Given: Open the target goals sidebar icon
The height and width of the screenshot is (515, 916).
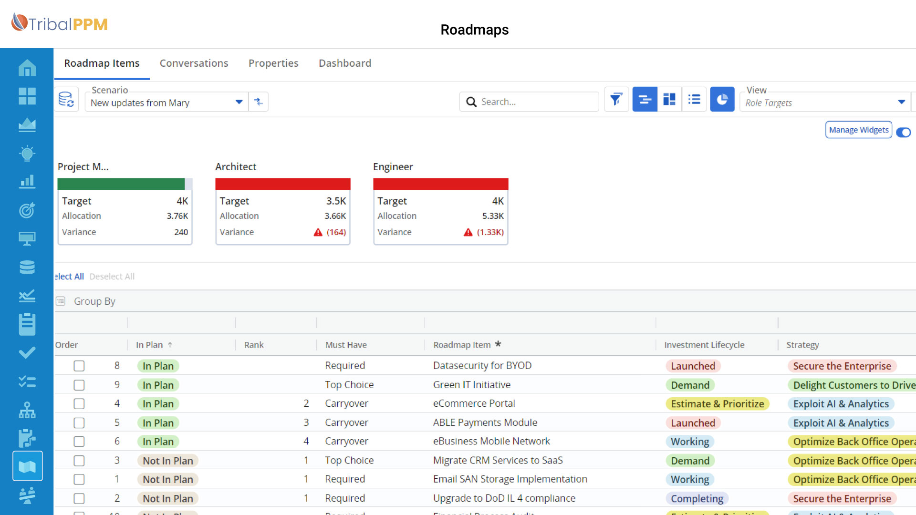Looking at the screenshot, I should coord(27,210).
